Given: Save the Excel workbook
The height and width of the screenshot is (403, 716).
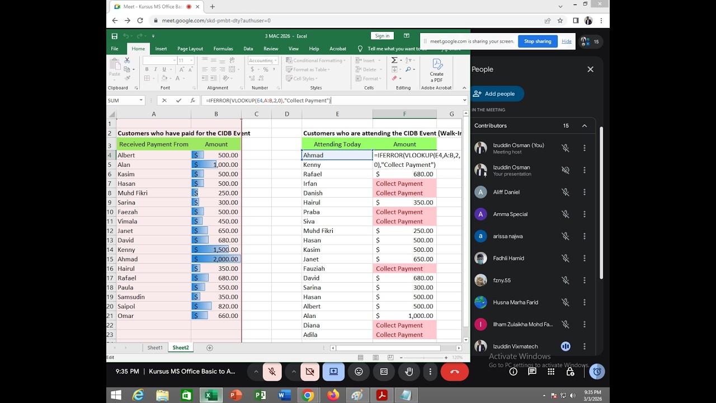Looking at the screenshot, I should click(115, 36).
